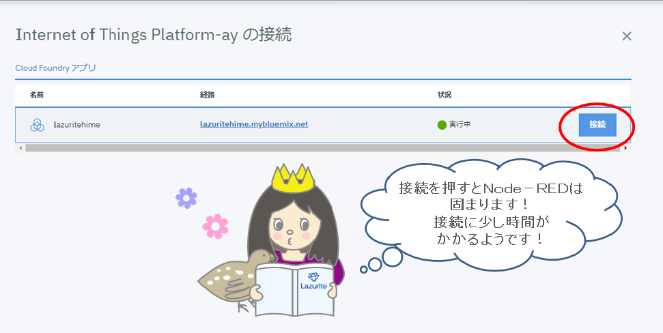Click the pink flower decoration

tap(215, 226)
